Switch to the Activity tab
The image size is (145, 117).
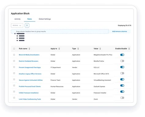(17, 19)
